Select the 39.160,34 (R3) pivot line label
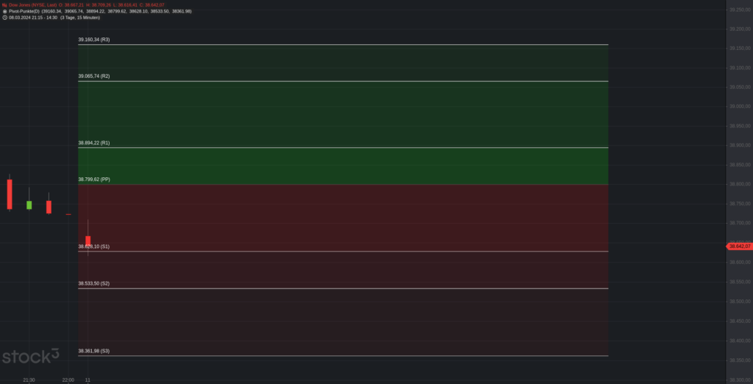753x384 pixels. pyautogui.click(x=93, y=40)
